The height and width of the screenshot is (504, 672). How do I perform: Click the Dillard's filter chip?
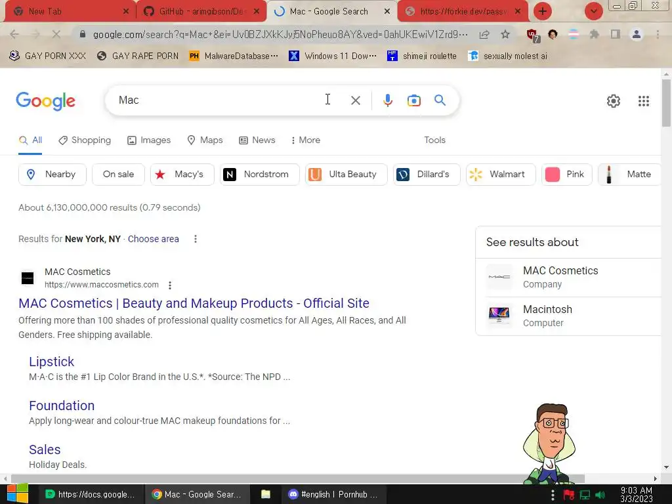click(427, 175)
